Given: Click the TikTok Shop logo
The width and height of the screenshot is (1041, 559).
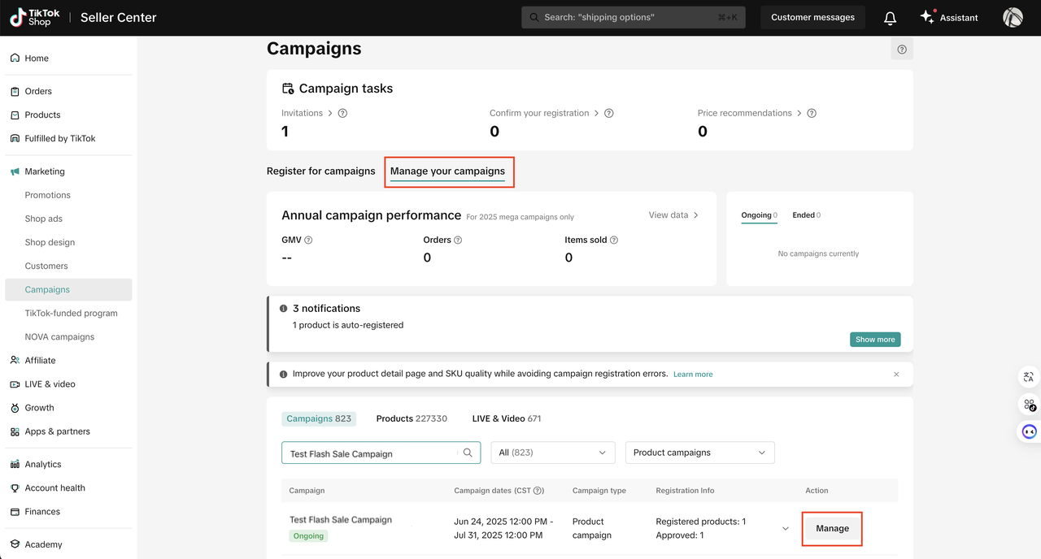Looking at the screenshot, I should [31, 18].
